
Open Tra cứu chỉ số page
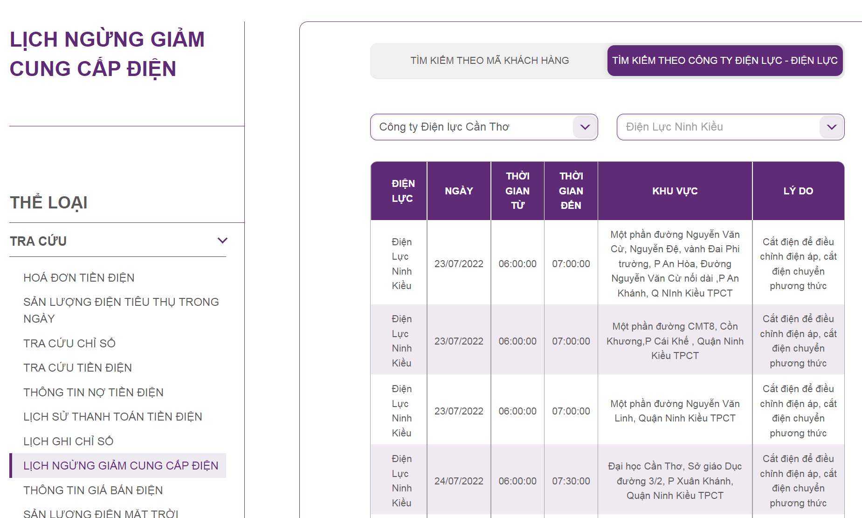click(x=69, y=344)
